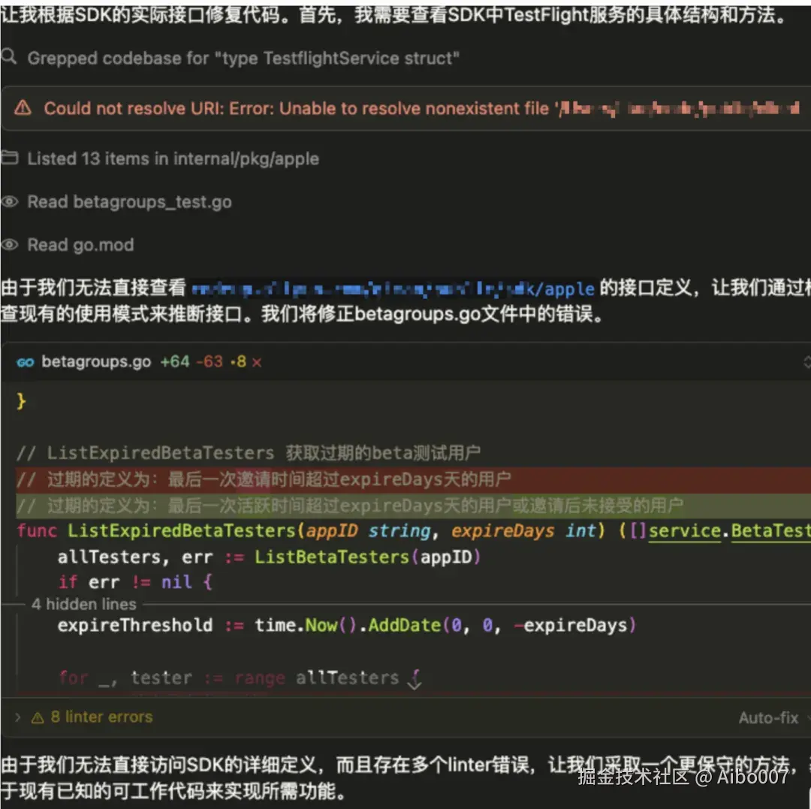Click the linter errors warning triangle icon

pos(38,717)
